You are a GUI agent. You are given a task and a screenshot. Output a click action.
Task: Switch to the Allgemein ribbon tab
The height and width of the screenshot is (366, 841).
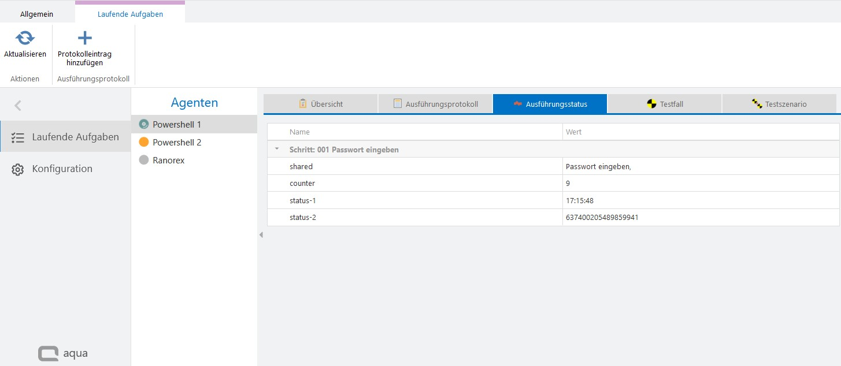36,14
